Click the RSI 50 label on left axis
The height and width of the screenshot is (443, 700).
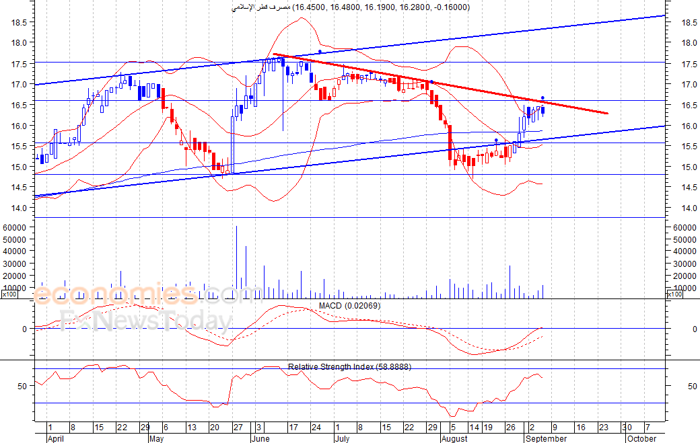[22, 386]
